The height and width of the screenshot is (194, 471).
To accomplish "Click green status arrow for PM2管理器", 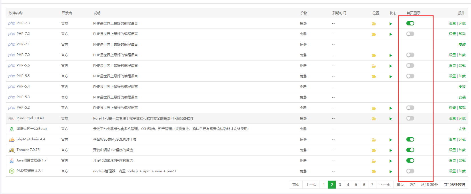I will coord(391,171).
